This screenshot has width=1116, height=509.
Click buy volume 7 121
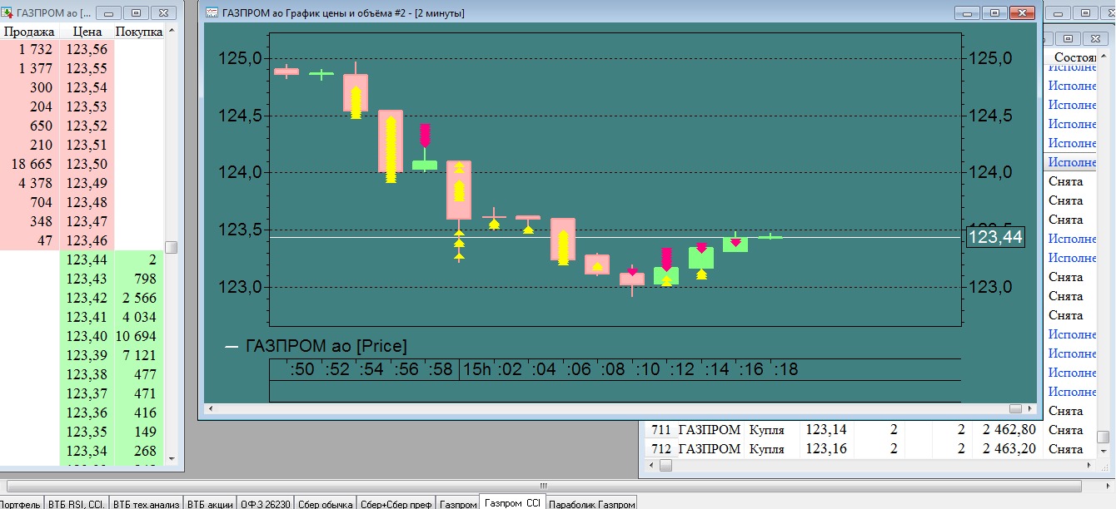[x=139, y=355]
